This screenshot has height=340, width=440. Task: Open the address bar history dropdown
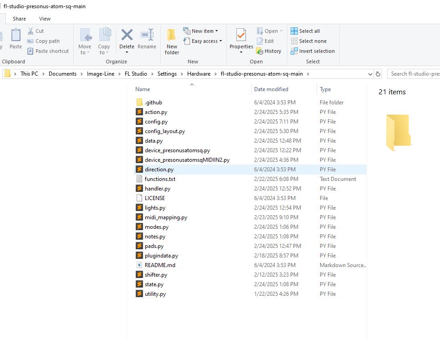[x=370, y=74]
